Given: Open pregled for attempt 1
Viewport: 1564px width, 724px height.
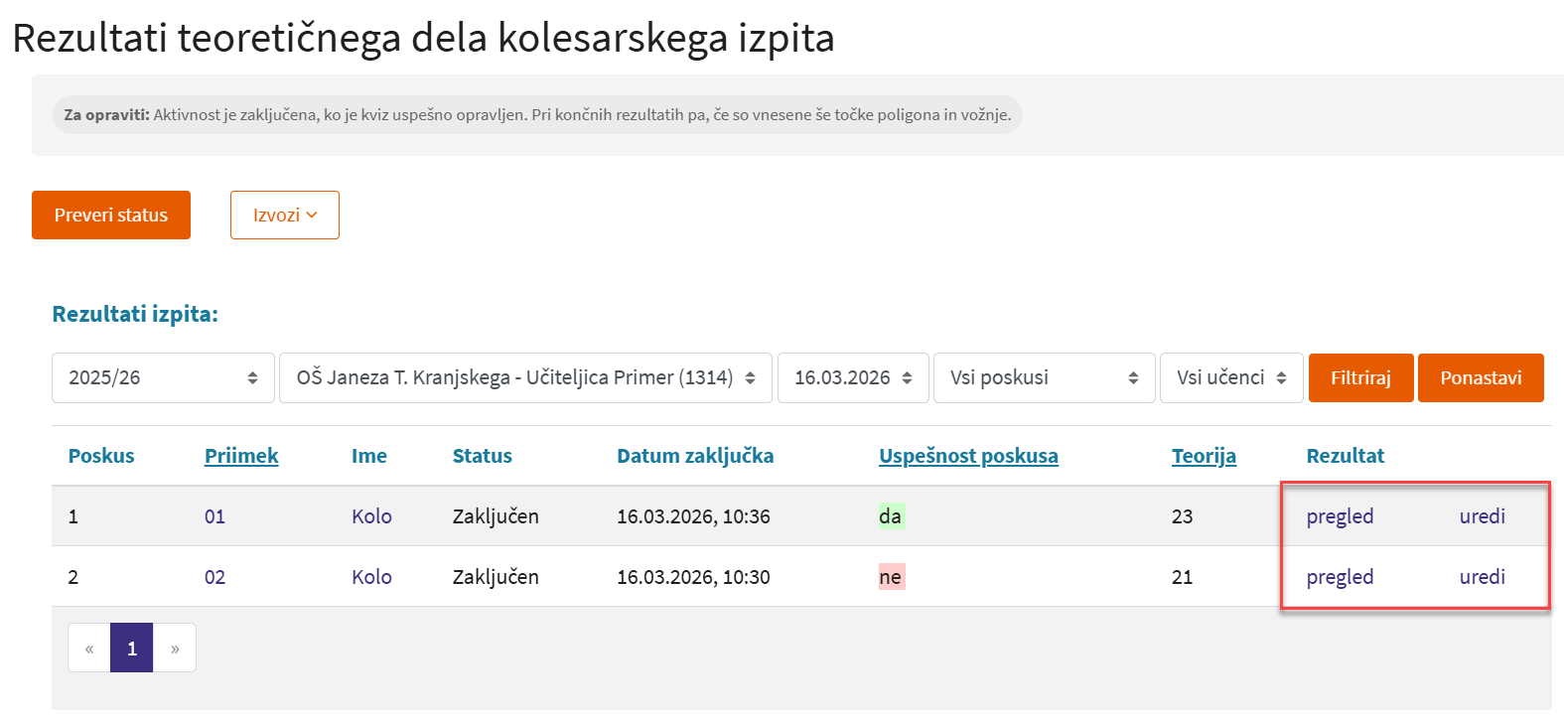Looking at the screenshot, I should (1340, 516).
